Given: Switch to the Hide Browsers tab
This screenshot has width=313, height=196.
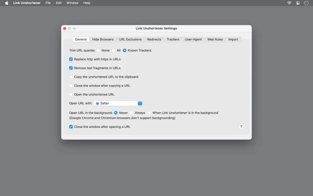Looking at the screenshot, I should click(x=103, y=39).
